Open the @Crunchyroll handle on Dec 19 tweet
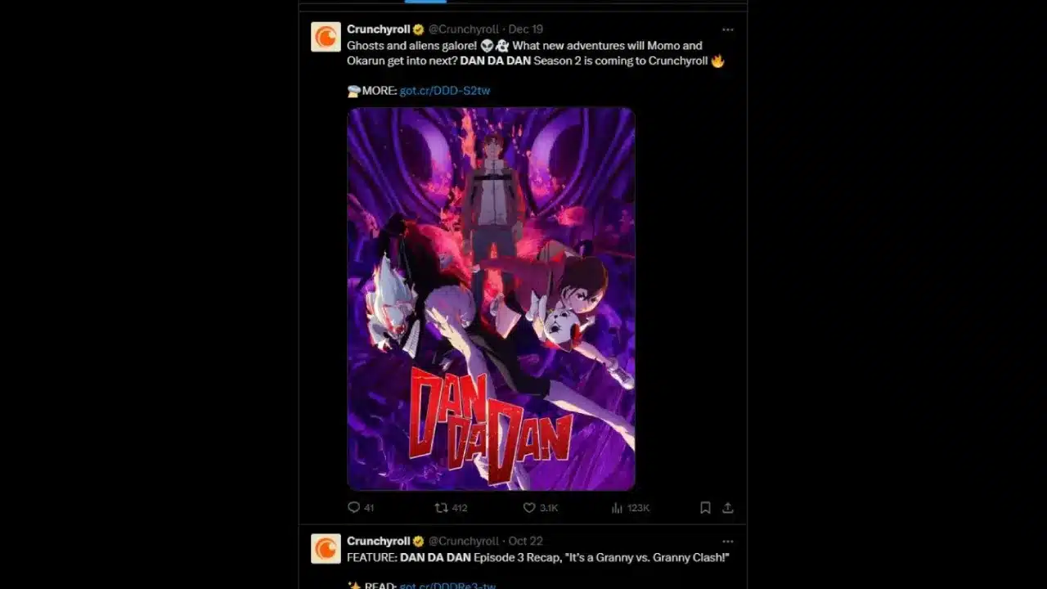This screenshot has width=1047, height=589. (464, 29)
